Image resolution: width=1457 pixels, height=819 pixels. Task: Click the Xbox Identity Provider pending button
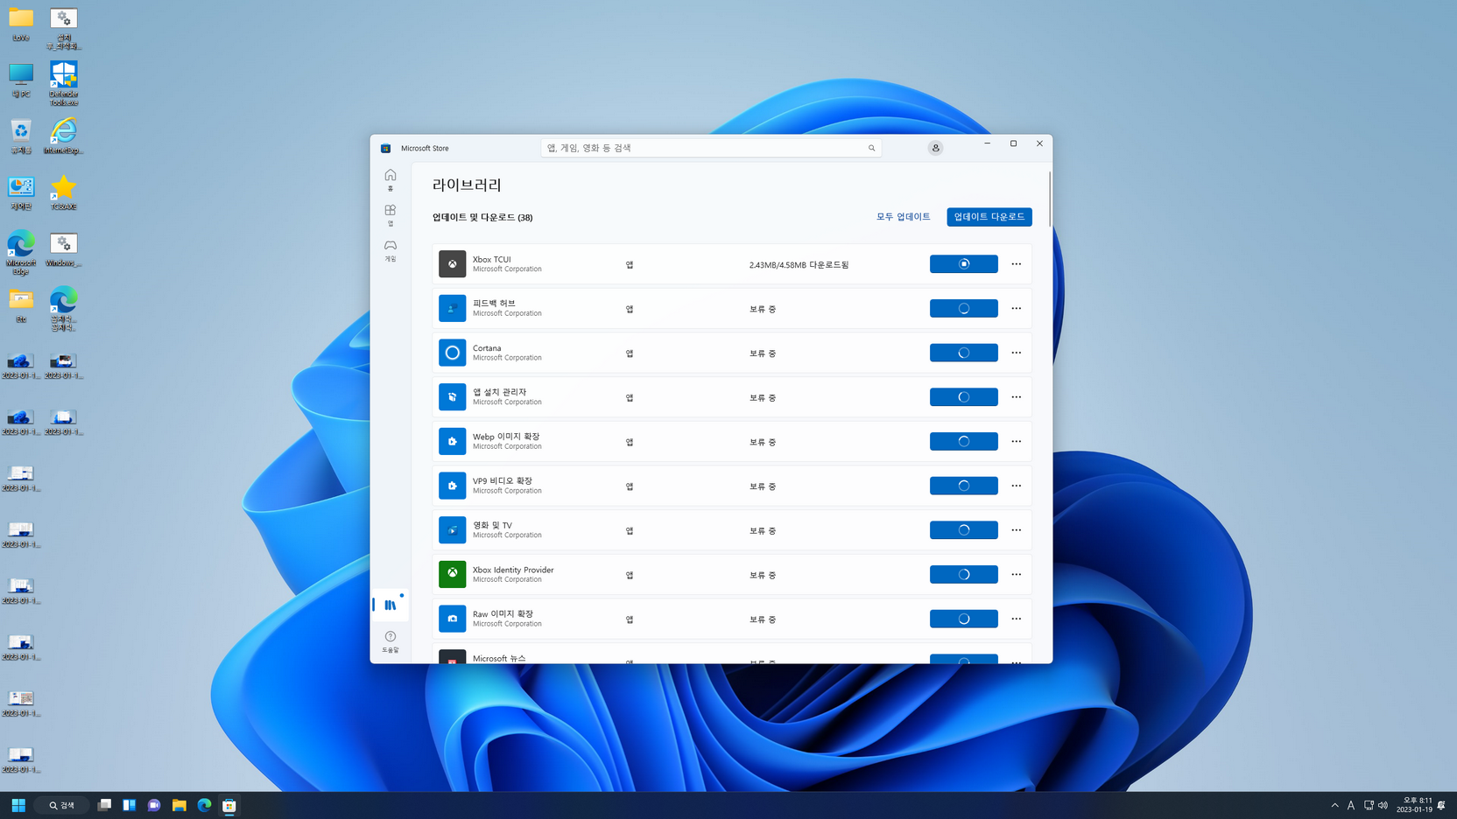point(963,574)
